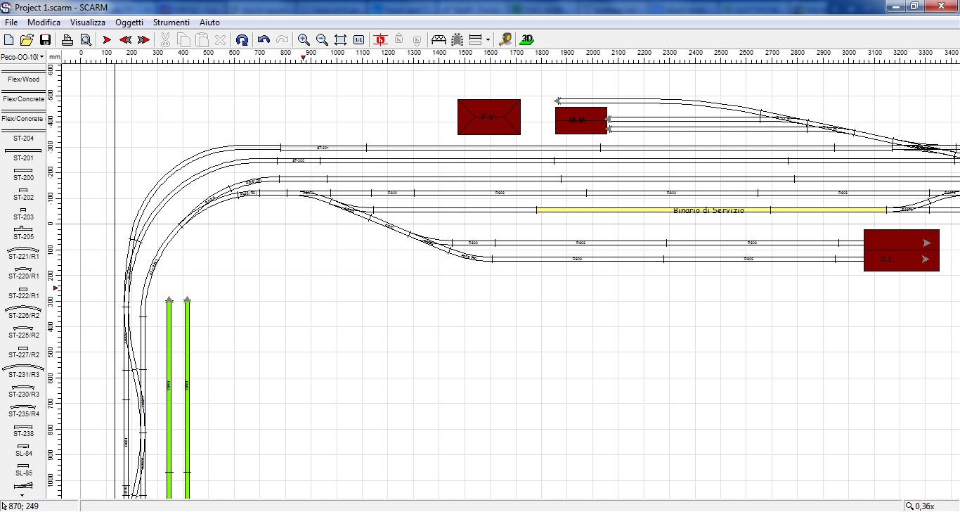Open Print Preview
Screen dimensions: 960x512
86,40
